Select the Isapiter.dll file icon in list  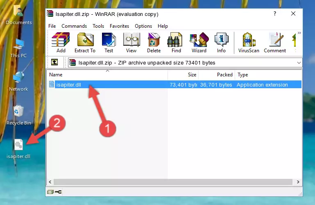tap(52, 85)
